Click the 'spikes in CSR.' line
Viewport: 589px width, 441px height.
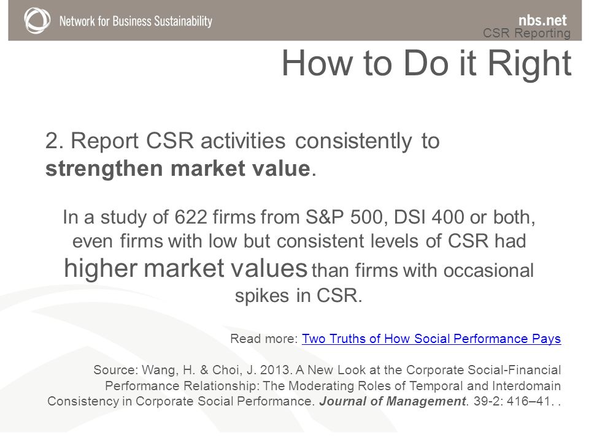coord(299,295)
